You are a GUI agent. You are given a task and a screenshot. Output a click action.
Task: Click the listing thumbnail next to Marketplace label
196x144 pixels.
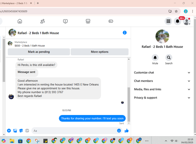(x=10, y=44)
